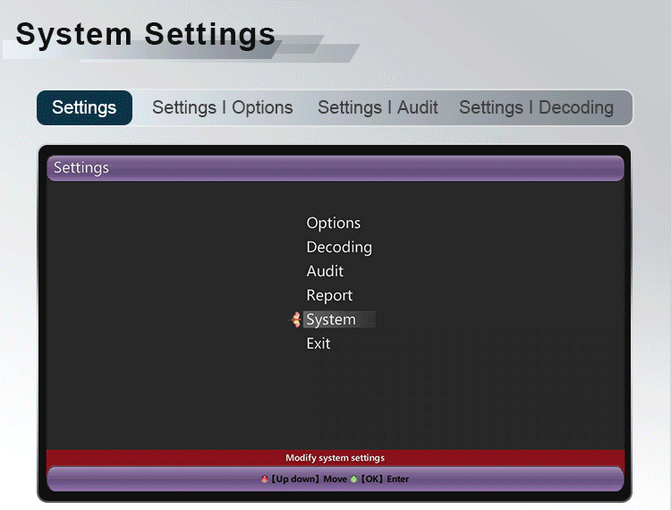
Task: Click the green OK enter icon
Action: (353, 480)
